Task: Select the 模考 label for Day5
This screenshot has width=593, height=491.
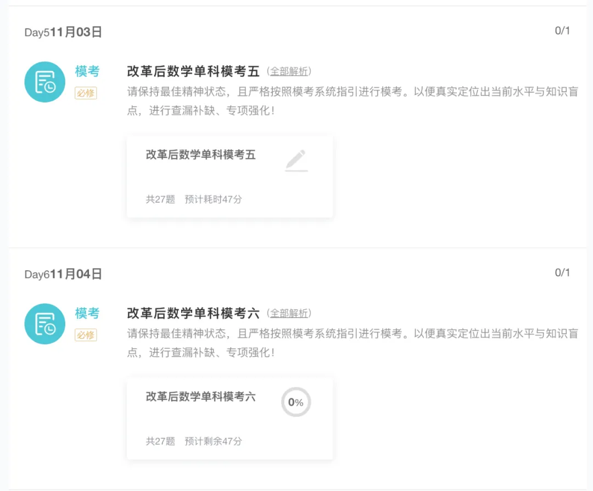Action: click(x=86, y=71)
